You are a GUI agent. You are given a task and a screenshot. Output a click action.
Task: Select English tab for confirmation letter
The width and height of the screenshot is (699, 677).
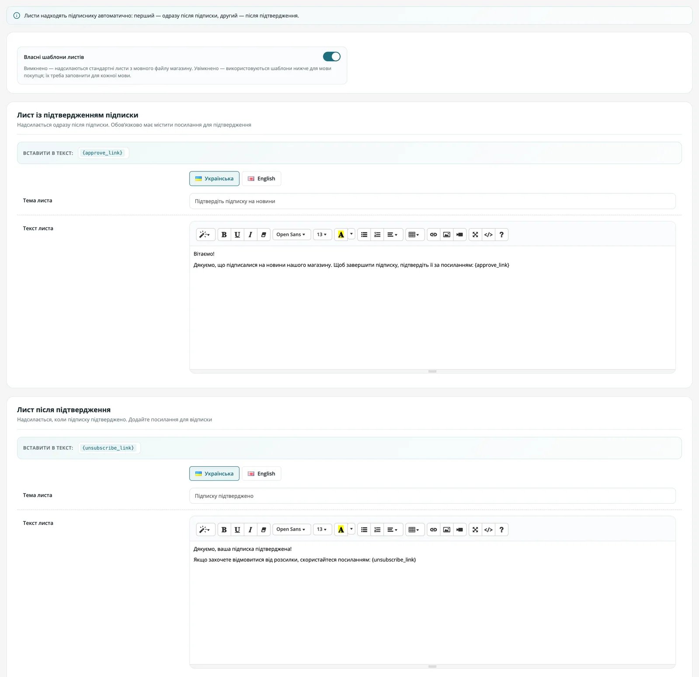(x=262, y=178)
